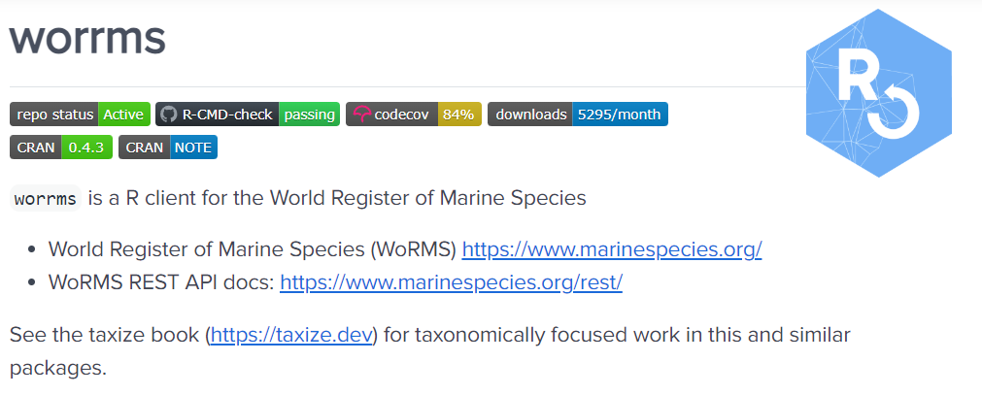Click the worrms page heading
The height and width of the screenshot is (395, 982).
pyautogui.click(x=87, y=36)
